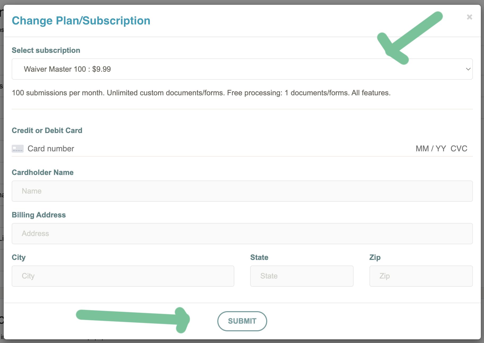
Task: Dismiss the dialog with the X icon
Action: tap(470, 17)
